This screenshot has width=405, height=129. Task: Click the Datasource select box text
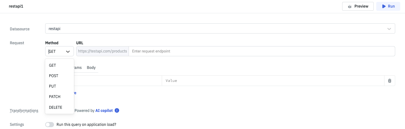click(55, 29)
